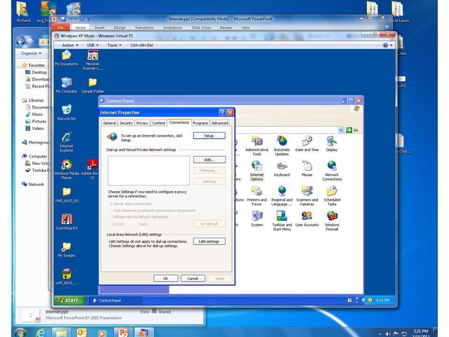Open the Tools menu in Virtual PC
This screenshot has height=337, width=449.
(115, 45)
